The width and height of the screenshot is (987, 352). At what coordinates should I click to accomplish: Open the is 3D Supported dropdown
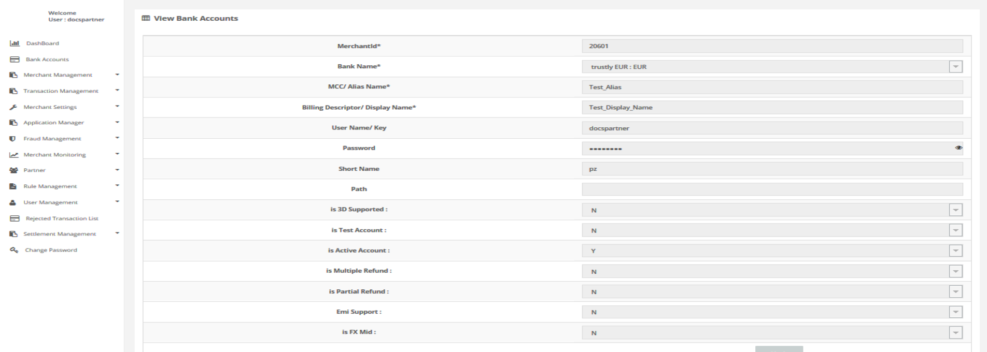955,210
